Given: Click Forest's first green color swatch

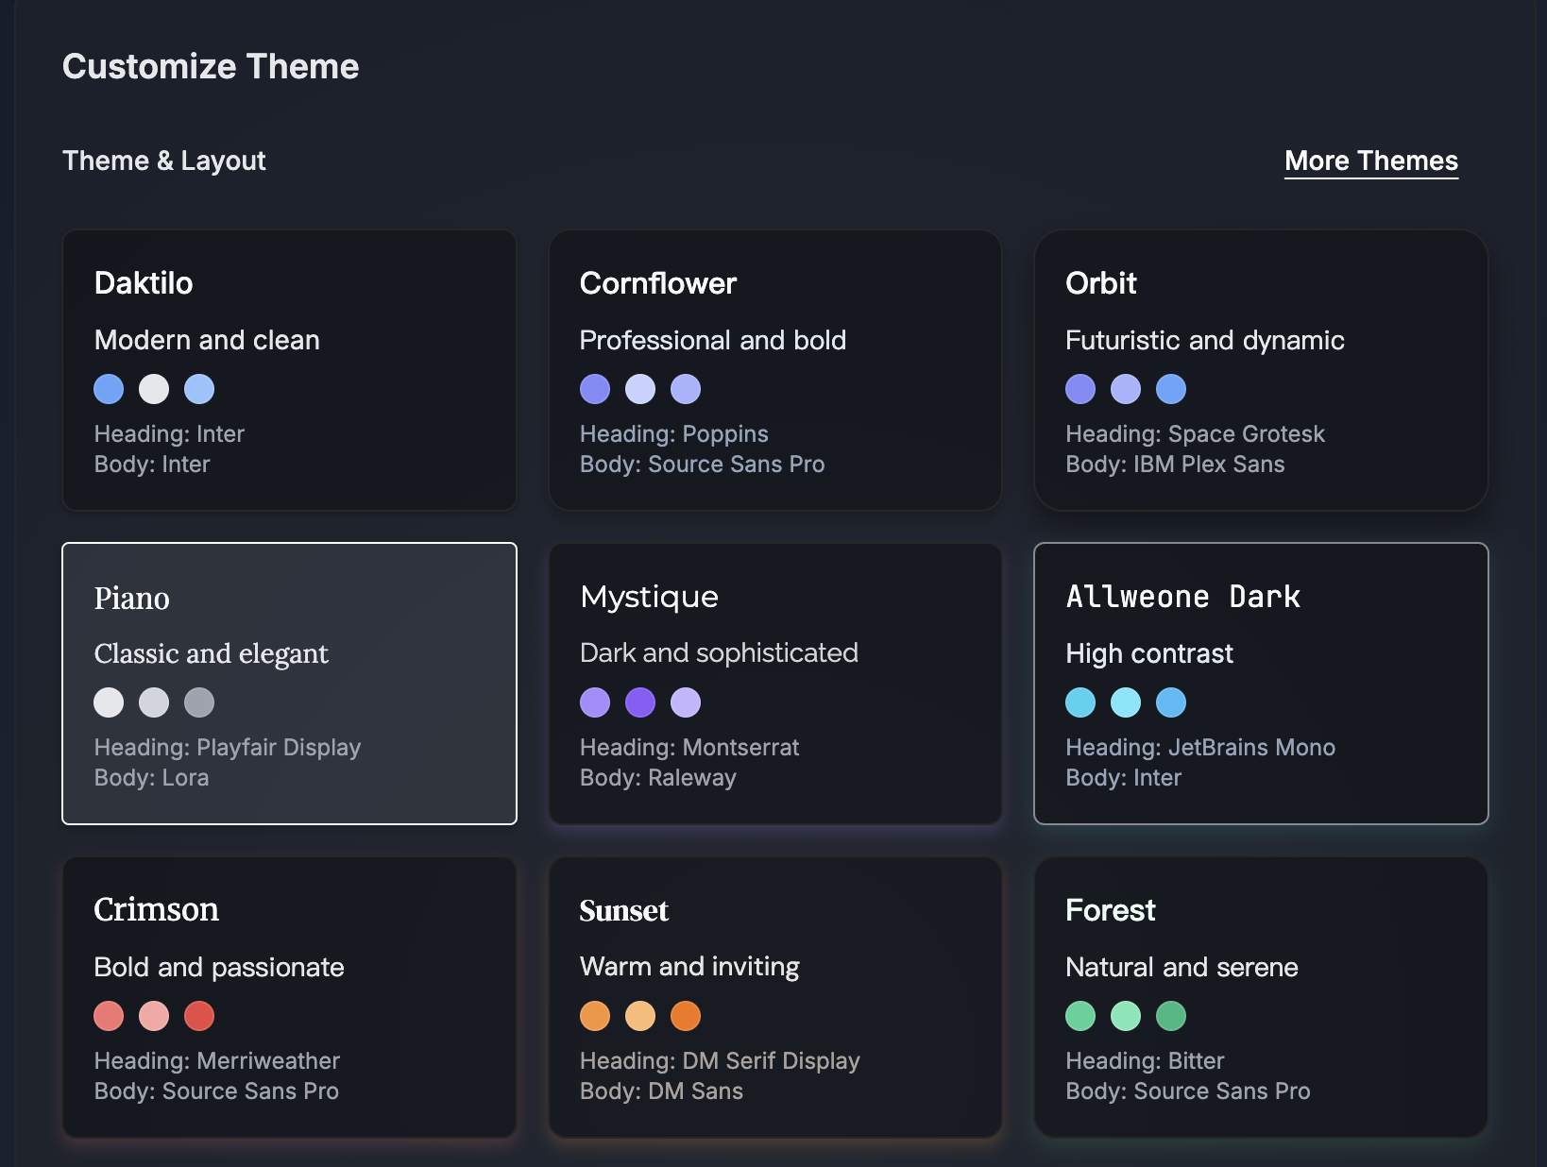Looking at the screenshot, I should (x=1080, y=1016).
